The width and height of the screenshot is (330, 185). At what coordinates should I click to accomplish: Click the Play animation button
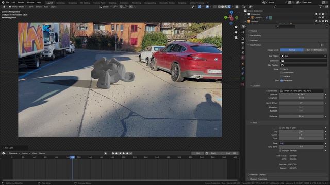[124, 153]
